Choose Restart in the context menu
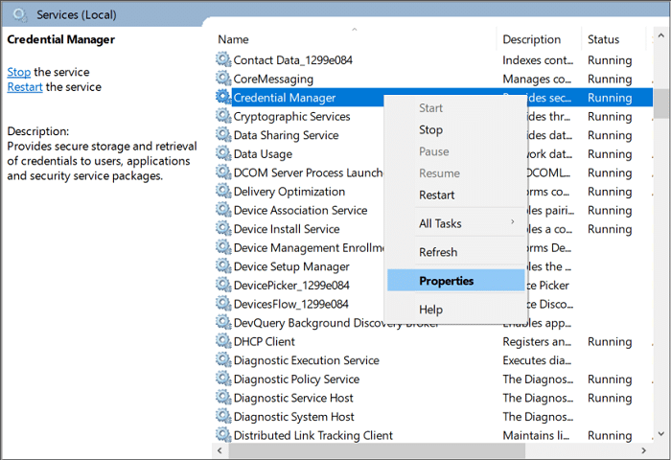This screenshot has height=460, width=671. (437, 195)
